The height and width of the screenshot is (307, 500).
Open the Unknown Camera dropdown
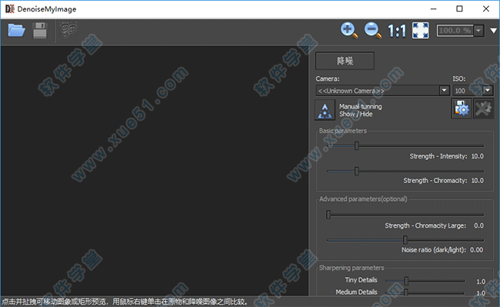[x=444, y=91]
